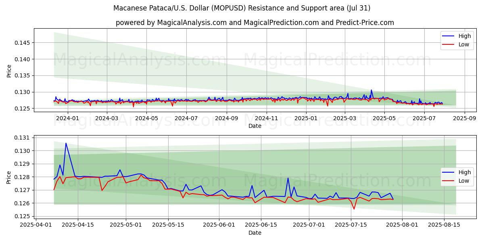Click the 2024-07 date tick
The width and height of the screenshot is (484, 242).
click(186, 118)
